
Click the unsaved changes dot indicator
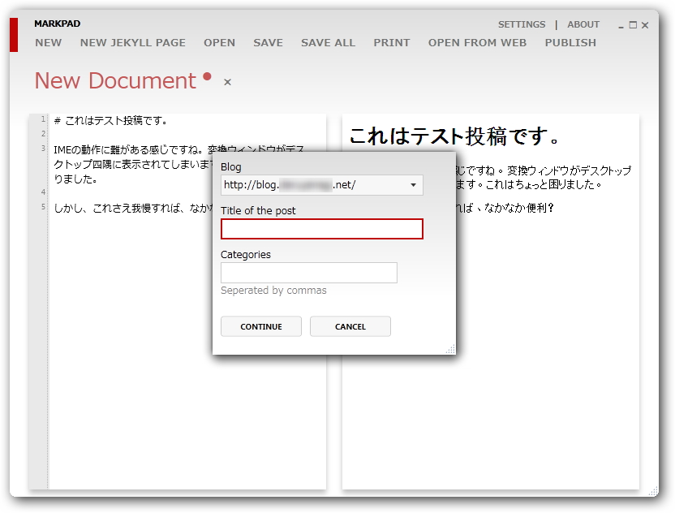[206, 75]
